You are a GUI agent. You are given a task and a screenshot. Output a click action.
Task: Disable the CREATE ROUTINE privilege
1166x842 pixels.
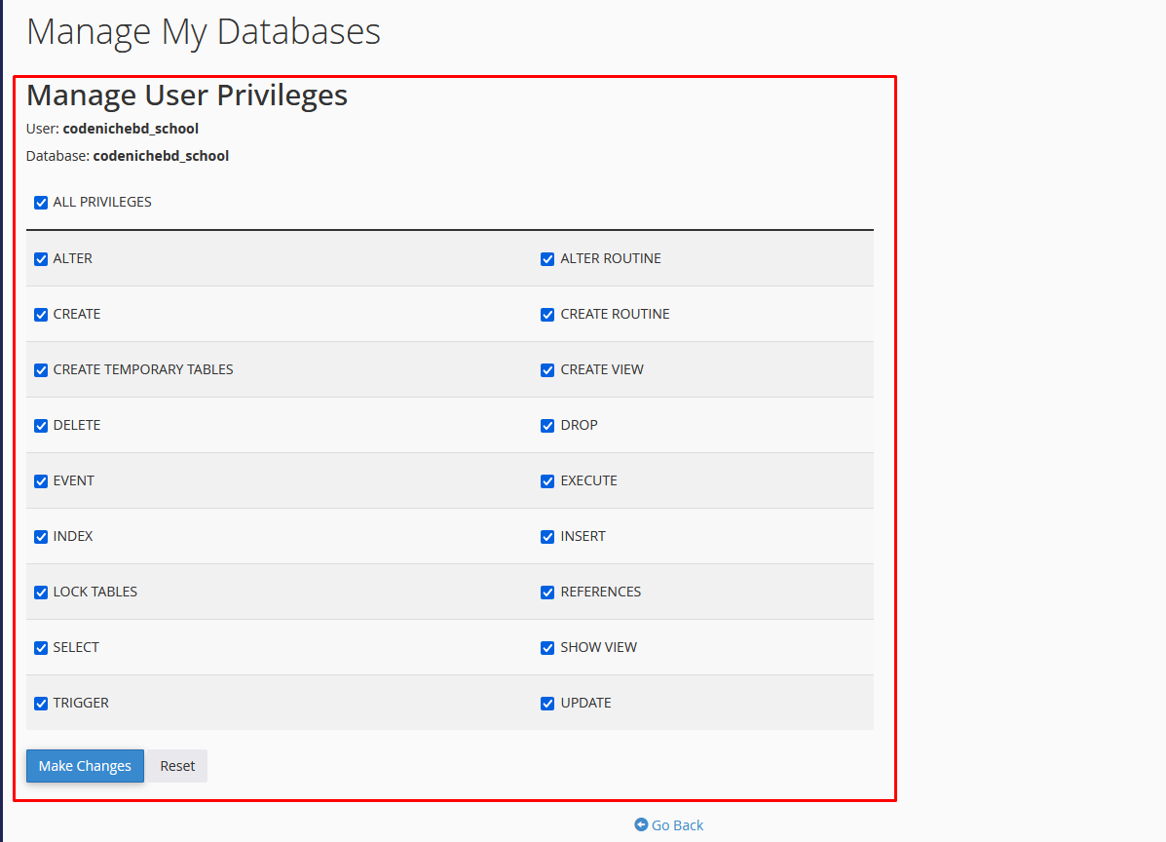(x=547, y=315)
